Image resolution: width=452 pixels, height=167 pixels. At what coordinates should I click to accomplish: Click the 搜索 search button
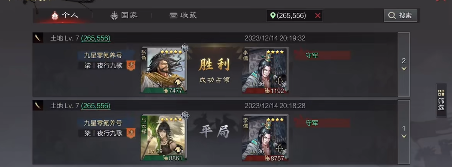(400, 15)
